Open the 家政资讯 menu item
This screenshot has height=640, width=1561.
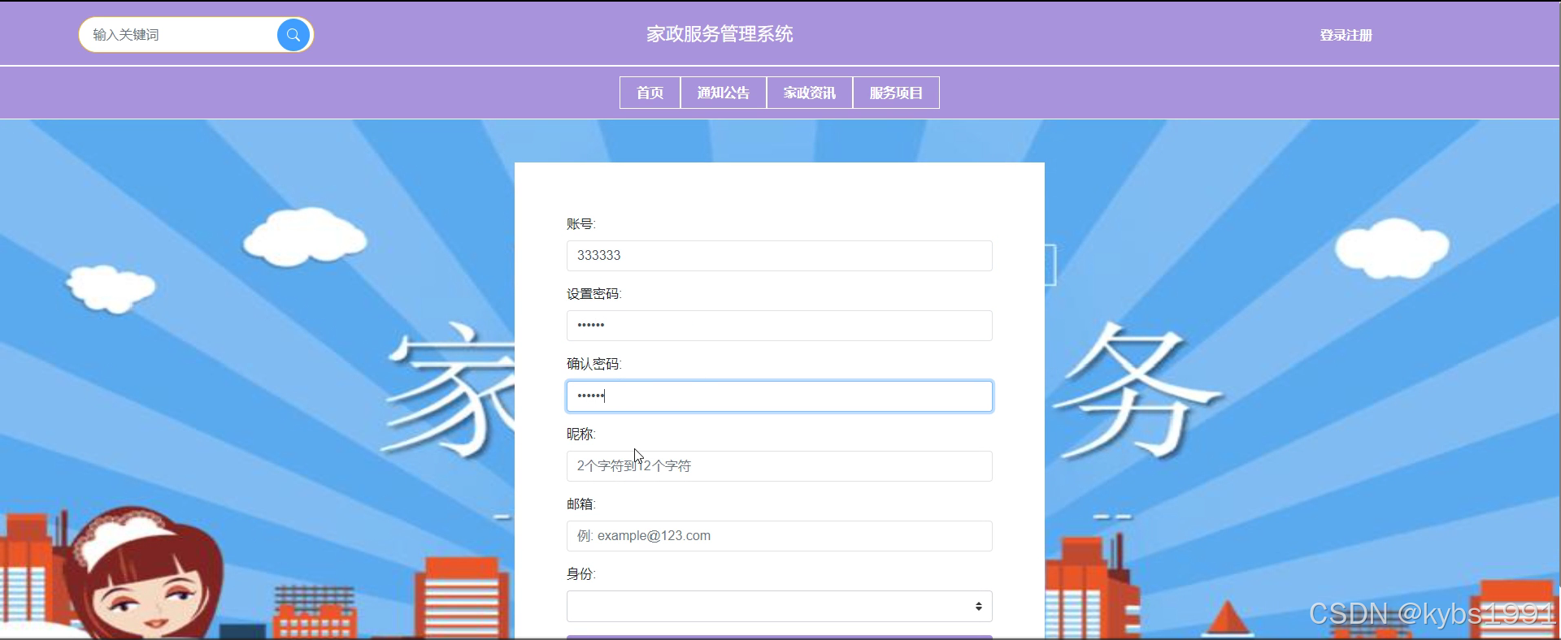(809, 93)
